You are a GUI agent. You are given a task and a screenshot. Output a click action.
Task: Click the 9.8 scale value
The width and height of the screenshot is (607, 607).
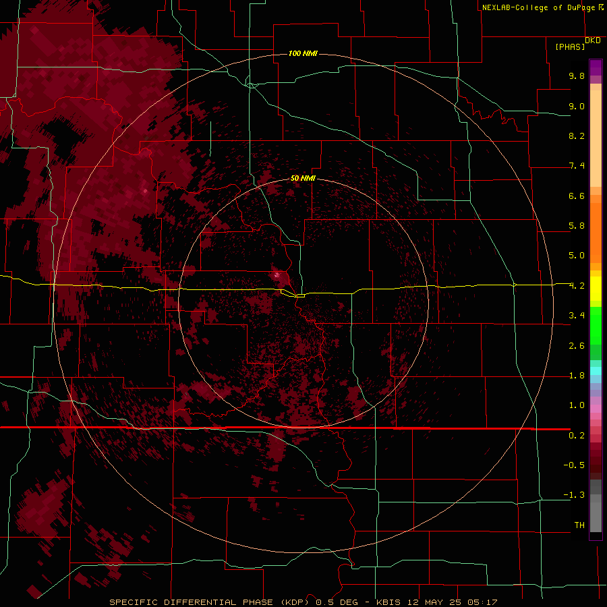(577, 76)
